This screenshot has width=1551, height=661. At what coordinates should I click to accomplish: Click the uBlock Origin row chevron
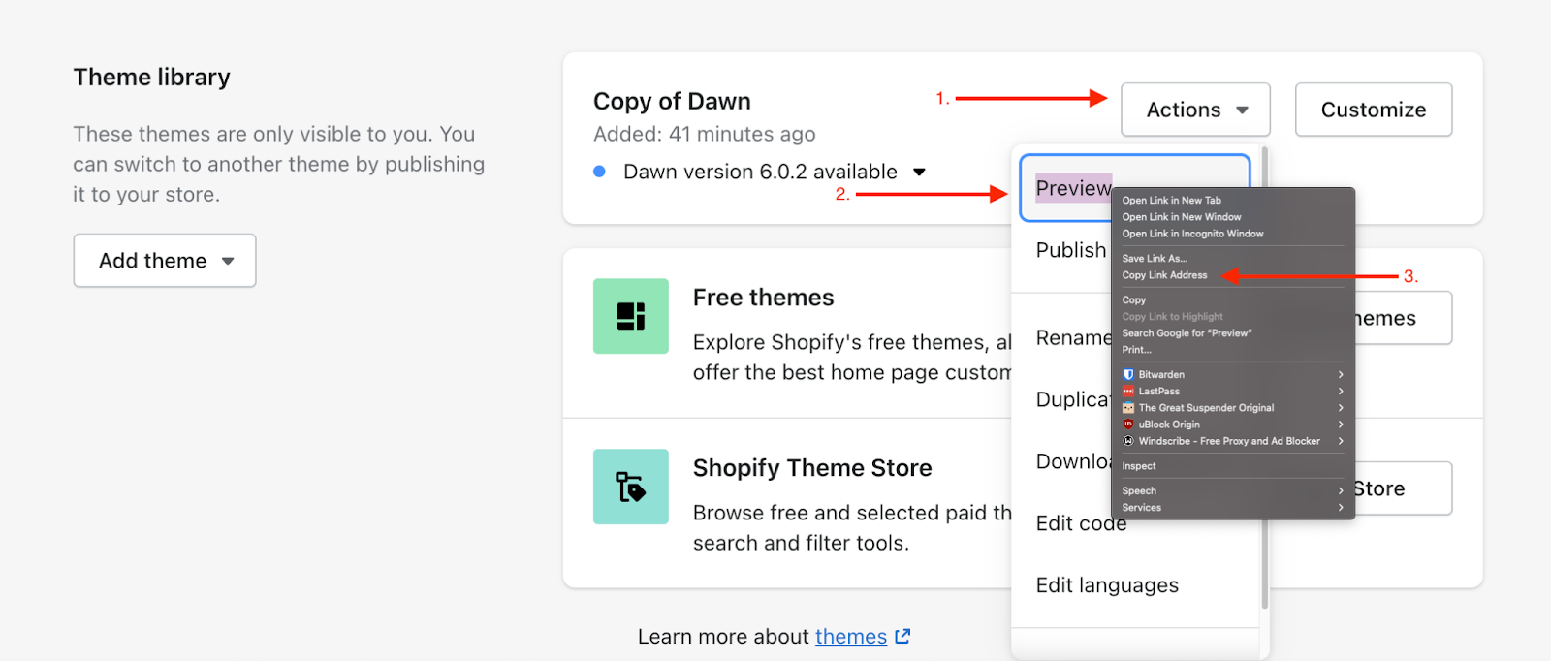click(x=1341, y=425)
